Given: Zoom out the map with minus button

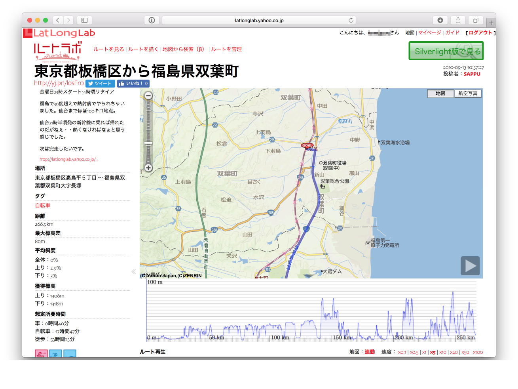Looking at the screenshot, I should coord(148,95).
